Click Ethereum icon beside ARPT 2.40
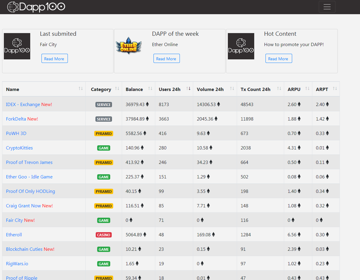 [x=327, y=104]
